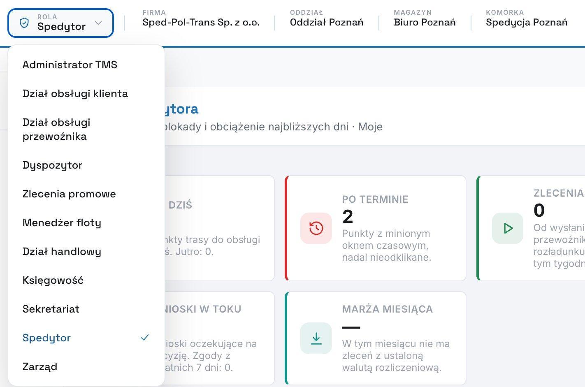
Task: Click the shield icon in the role selector
Action: tap(24, 23)
